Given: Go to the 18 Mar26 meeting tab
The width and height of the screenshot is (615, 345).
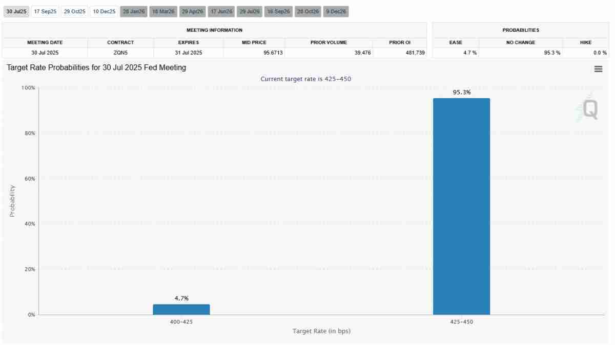Looking at the screenshot, I should (x=163, y=12).
